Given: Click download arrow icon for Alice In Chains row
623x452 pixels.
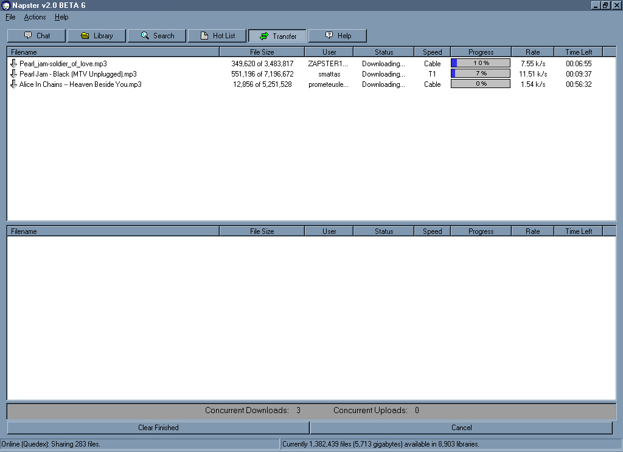Looking at the screenshot, I should click(13, 84).
